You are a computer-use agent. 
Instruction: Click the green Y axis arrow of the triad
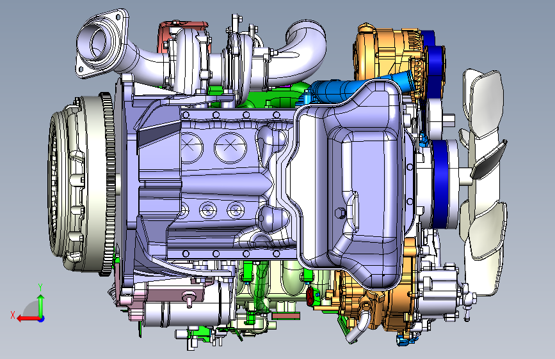pos(41,305)
